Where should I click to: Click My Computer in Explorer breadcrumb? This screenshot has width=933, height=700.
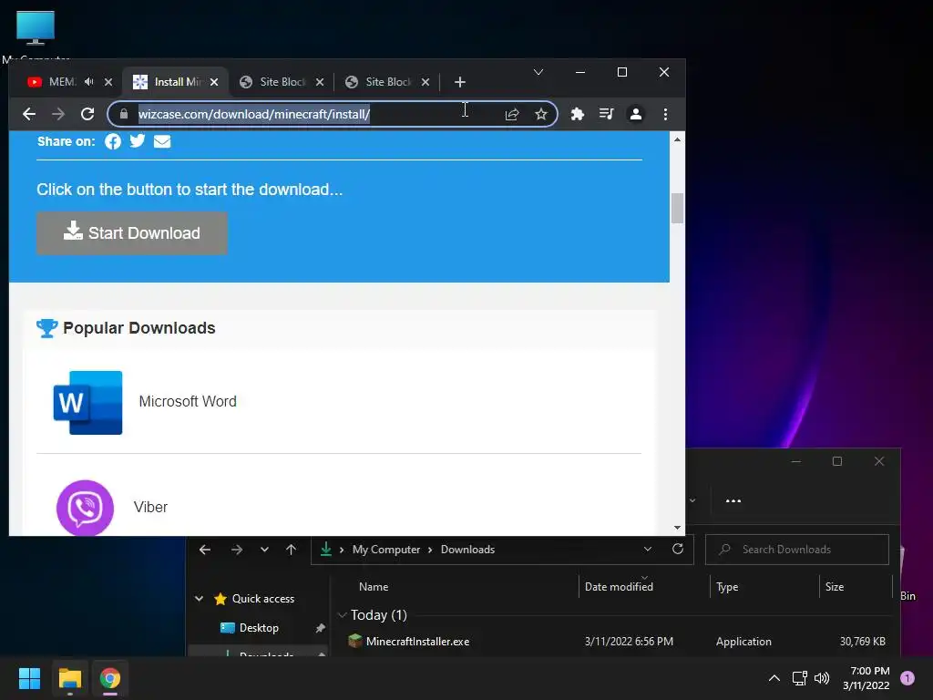point(386,550)
